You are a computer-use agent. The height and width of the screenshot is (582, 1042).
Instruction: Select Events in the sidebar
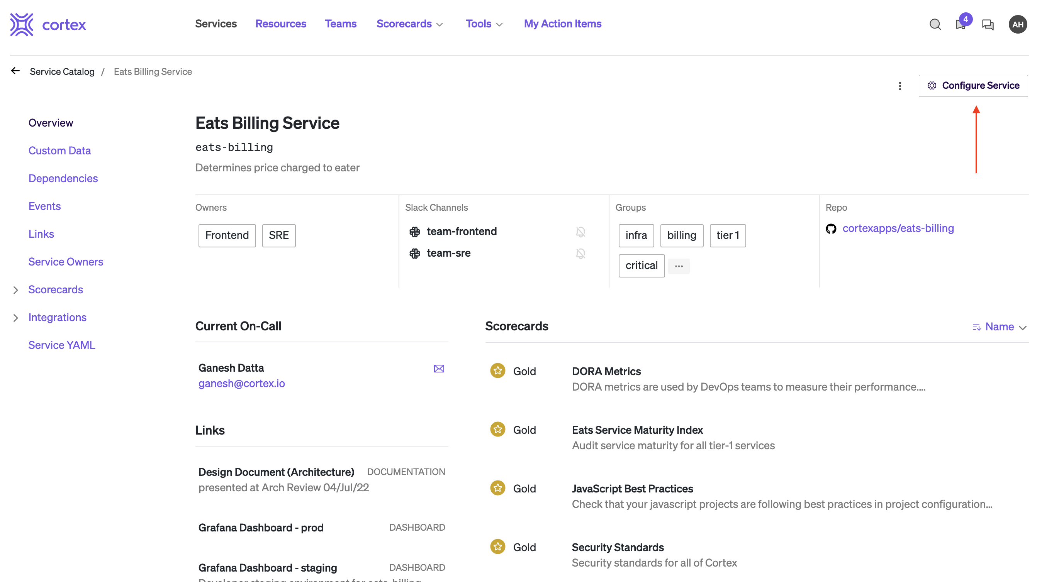(x=44, y=206)
